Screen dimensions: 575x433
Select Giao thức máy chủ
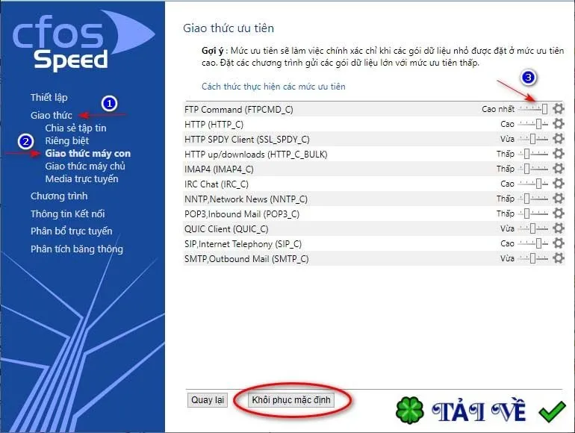85,166
